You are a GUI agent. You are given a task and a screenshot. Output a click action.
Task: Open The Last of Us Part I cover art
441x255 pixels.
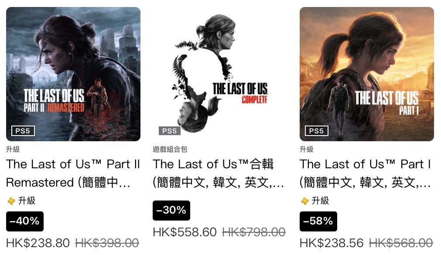tap(367, 74)
